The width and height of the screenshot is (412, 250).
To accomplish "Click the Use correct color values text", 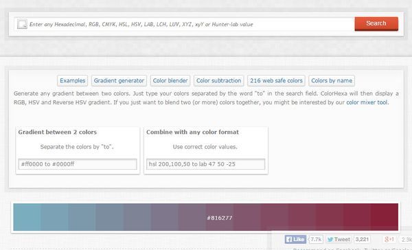I will pos(205,147).
